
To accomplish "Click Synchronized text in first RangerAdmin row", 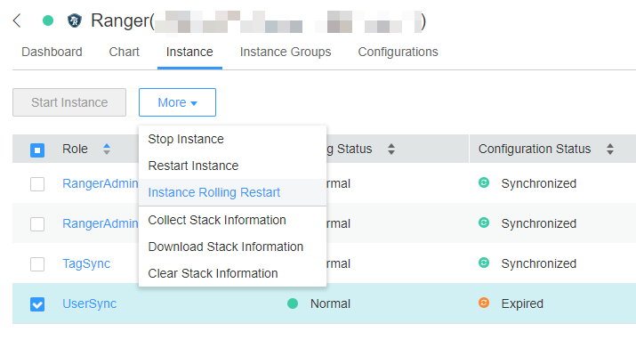I will [539, 183].
